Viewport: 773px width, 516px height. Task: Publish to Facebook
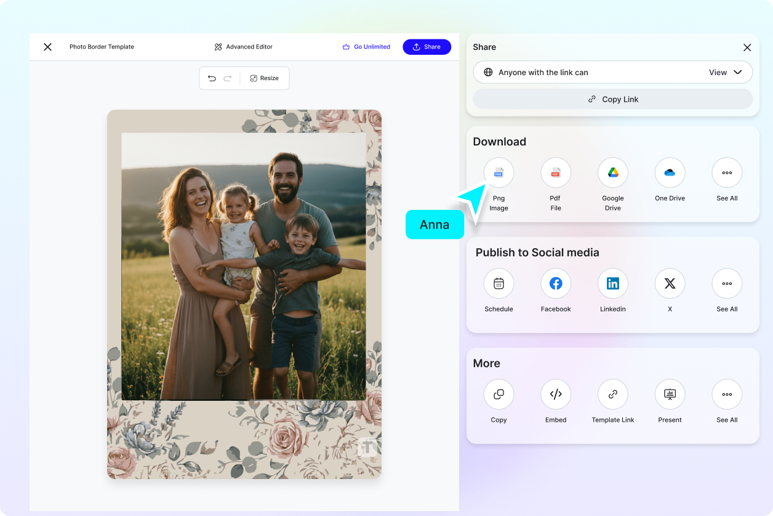point(556,284)
